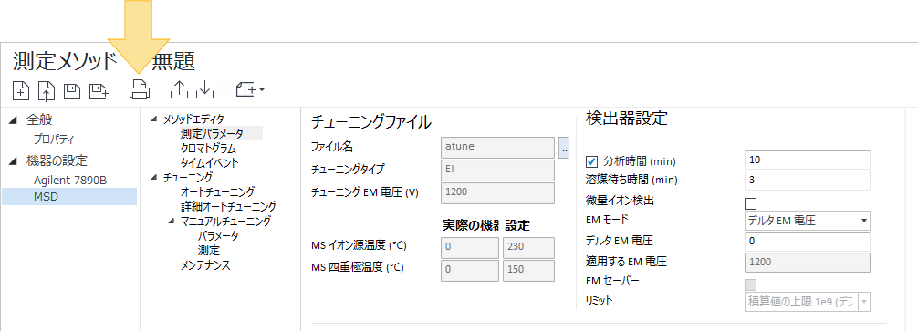The image size is (918, 331).
Task: Select MSD in the instrument list
Action: tap(69, 196)
